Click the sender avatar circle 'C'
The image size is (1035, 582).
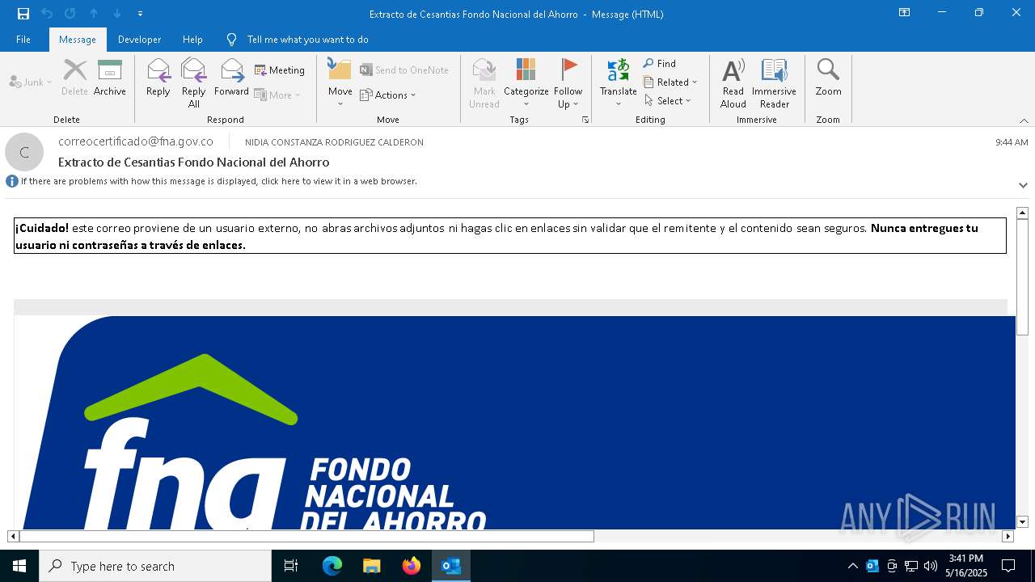(x=24, y=152)
